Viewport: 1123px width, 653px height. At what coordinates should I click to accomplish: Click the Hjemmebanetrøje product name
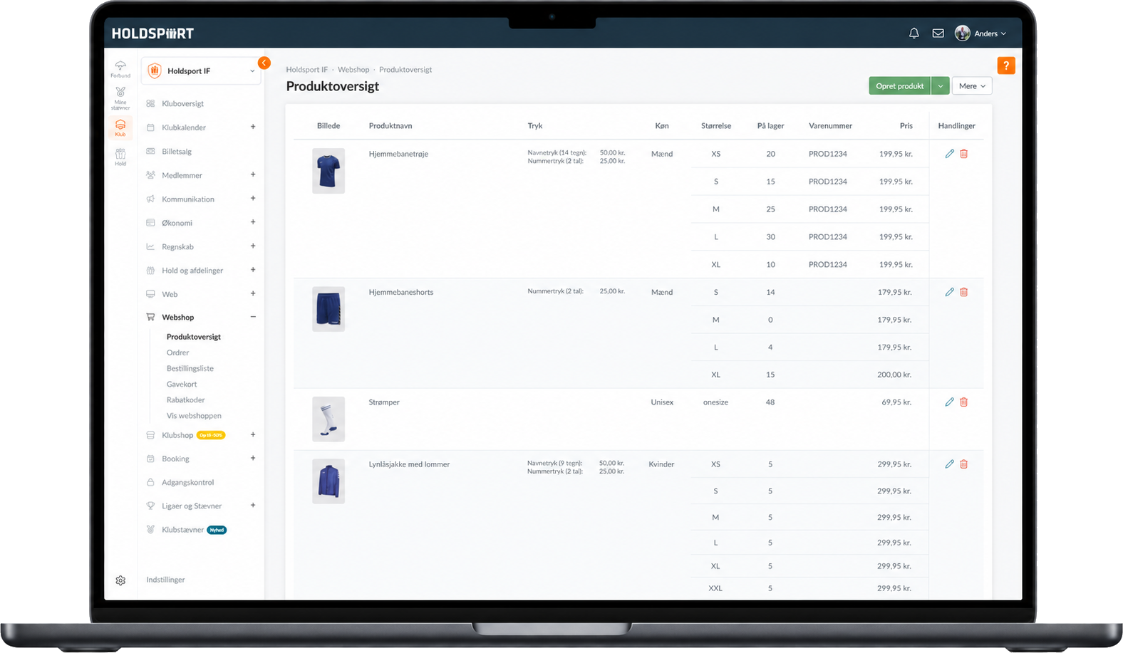pos(398,154)
